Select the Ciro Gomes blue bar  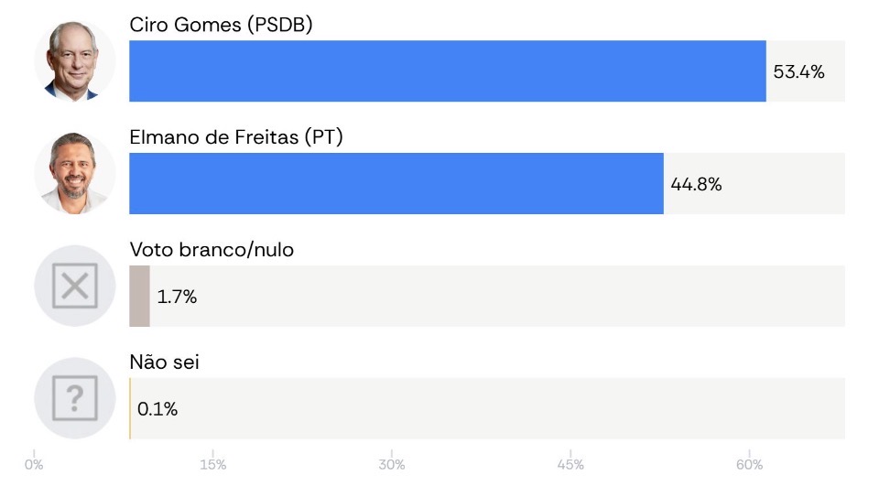448,71
